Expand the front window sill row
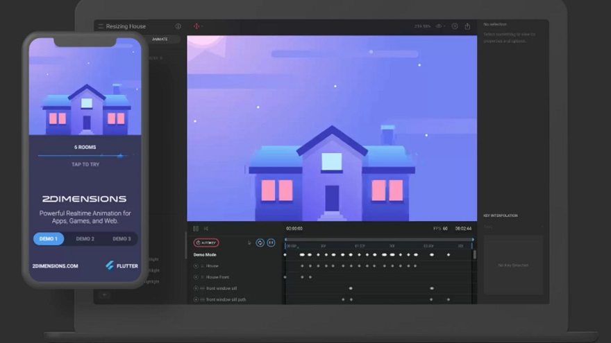The height and width of the screenshot is (343, 611). click(x=196, y=288)
